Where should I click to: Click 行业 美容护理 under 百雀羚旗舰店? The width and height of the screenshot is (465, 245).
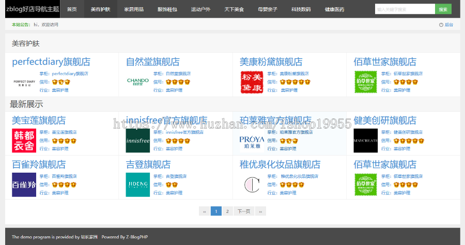[x=60, y=193]
